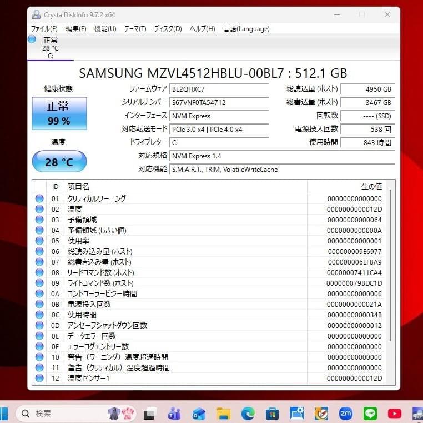This screenshot has height=423, width=423.
Task: Click power on count value 538 回
Action: click(x=368, y=129)
